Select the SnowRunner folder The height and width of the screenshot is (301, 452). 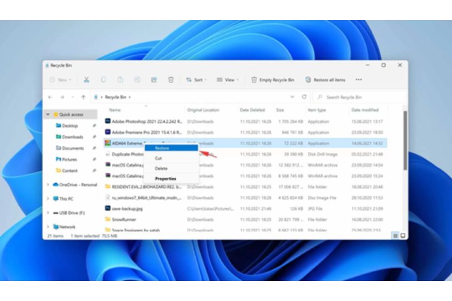(245, 219)
